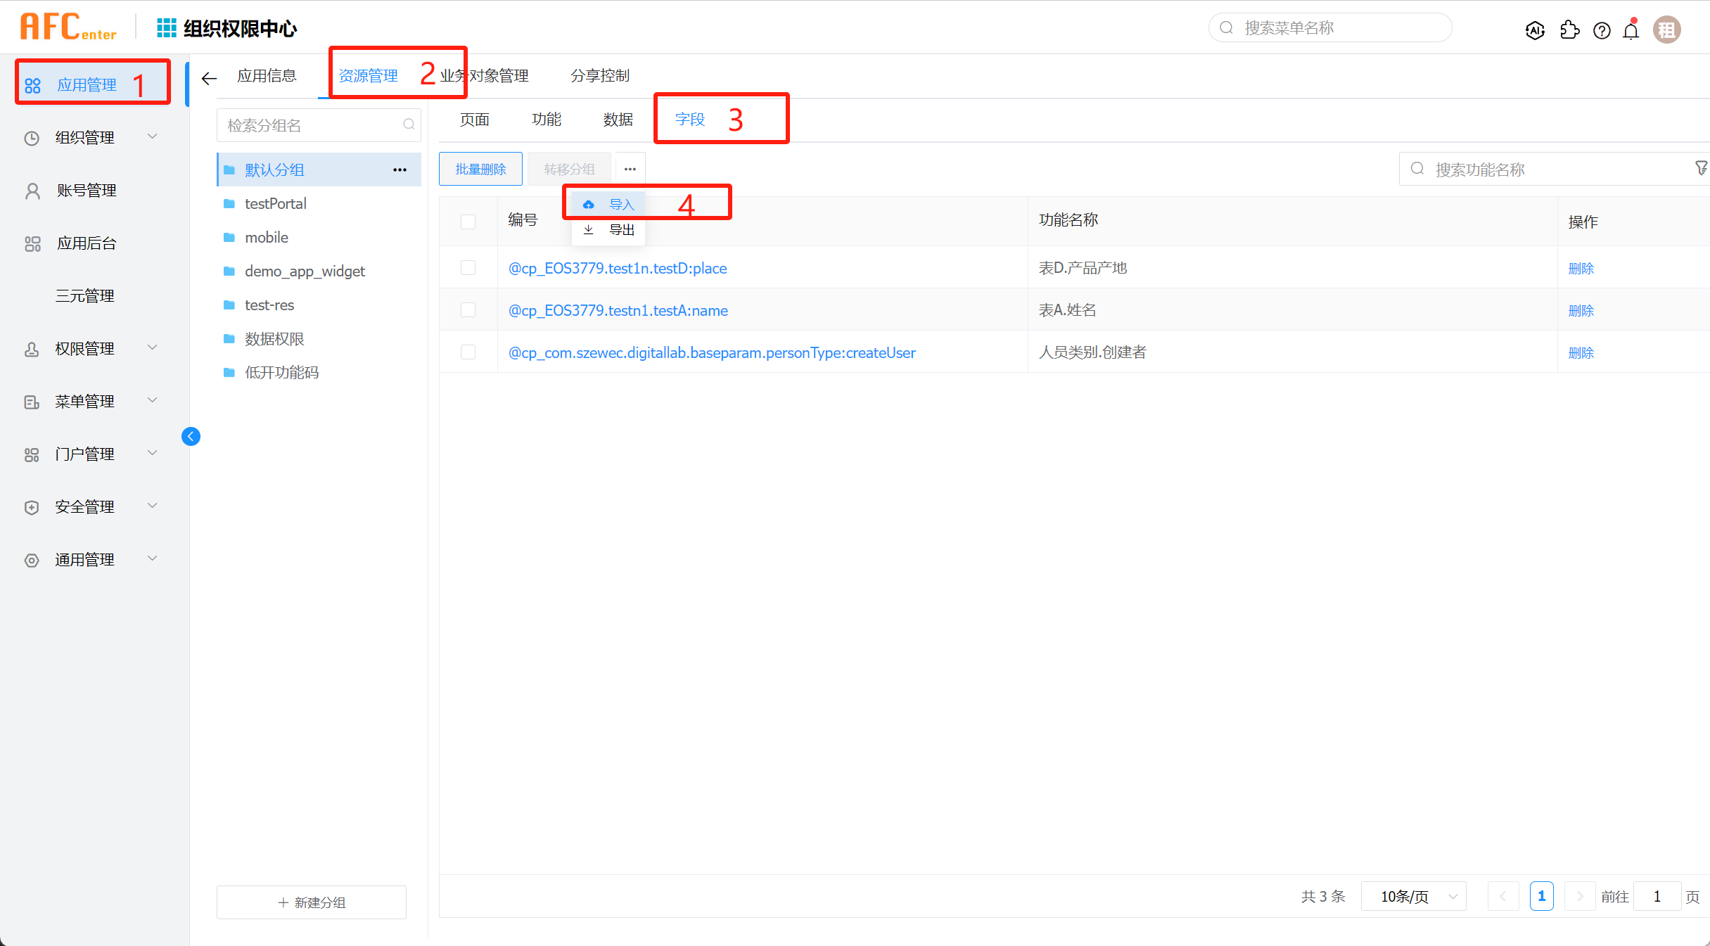
Task: Select checkbox for 人员类别.创建者 row
Action: [x=468, y=352]
